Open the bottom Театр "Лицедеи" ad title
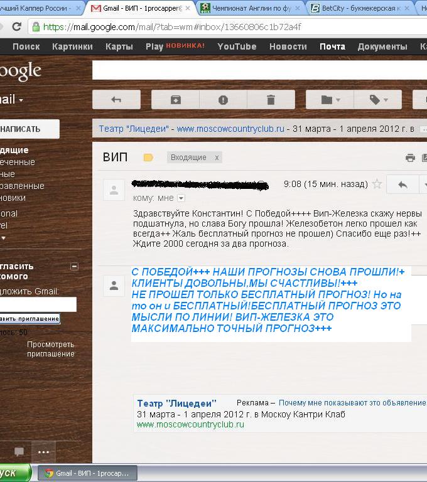This screenshot has height=482, width=427. click(176, 404)
